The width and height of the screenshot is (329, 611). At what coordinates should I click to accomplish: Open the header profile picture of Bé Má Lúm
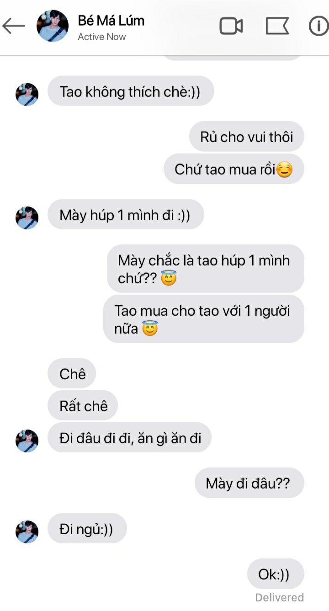(53, 26)
